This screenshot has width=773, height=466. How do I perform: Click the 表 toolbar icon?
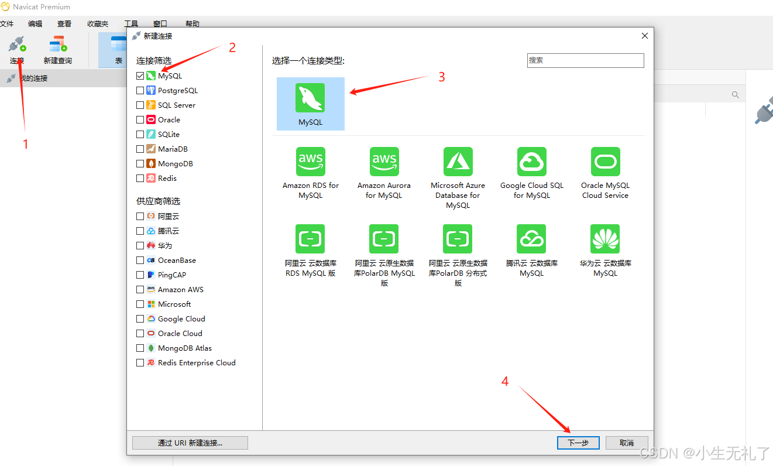click(119, 44)
